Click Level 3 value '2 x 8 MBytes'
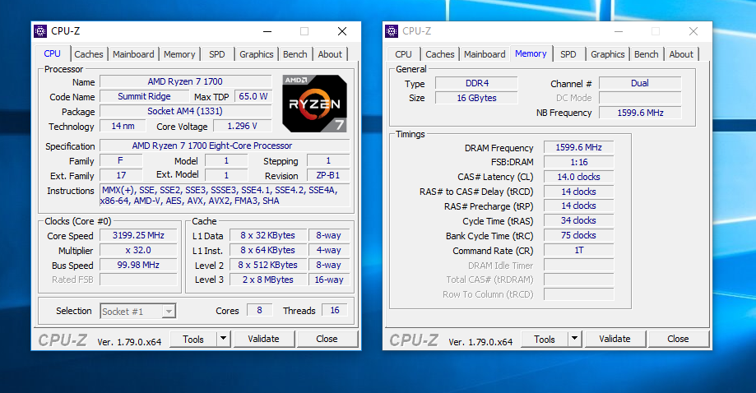This screenshot has height=393, width=756. 268,280
